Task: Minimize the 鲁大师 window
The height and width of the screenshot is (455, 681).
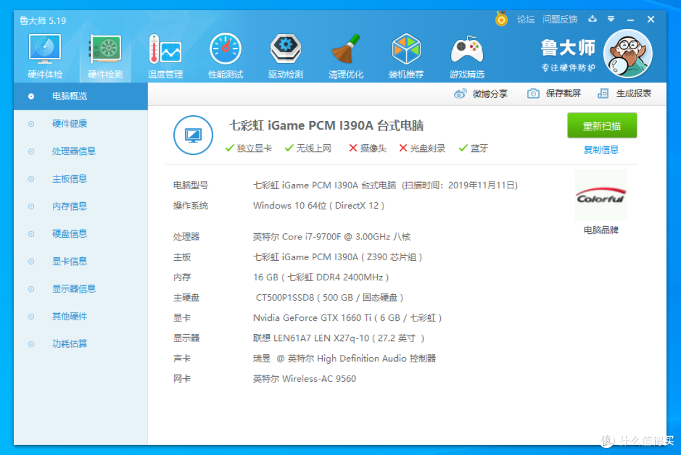Action: pyautogui.click(x=631, y=20)
